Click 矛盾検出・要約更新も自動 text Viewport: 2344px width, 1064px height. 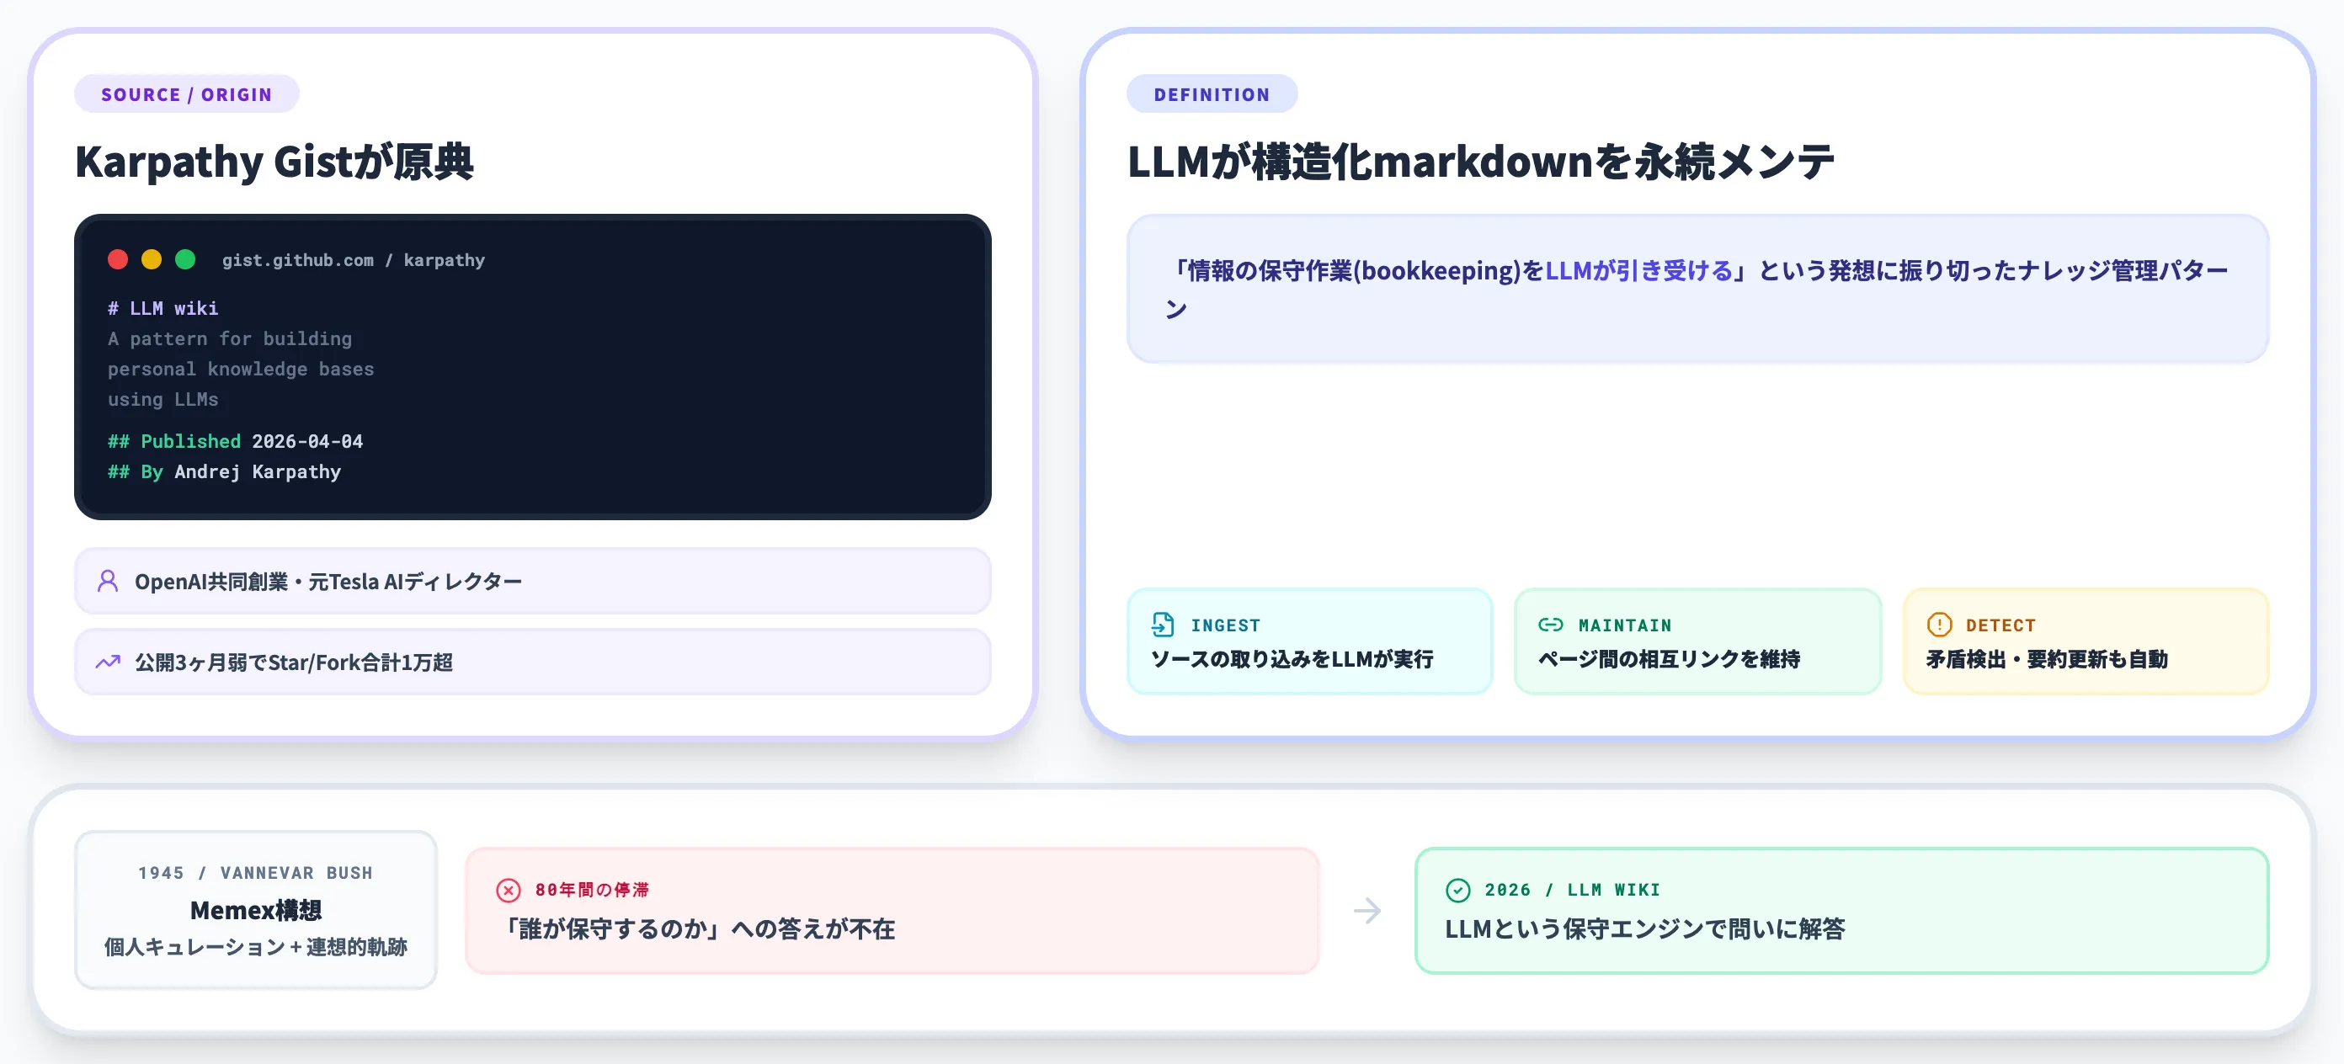pyautogui.click(x=2047, y=659)
